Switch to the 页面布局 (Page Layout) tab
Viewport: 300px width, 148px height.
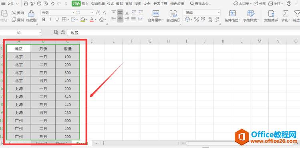(98, 4)
